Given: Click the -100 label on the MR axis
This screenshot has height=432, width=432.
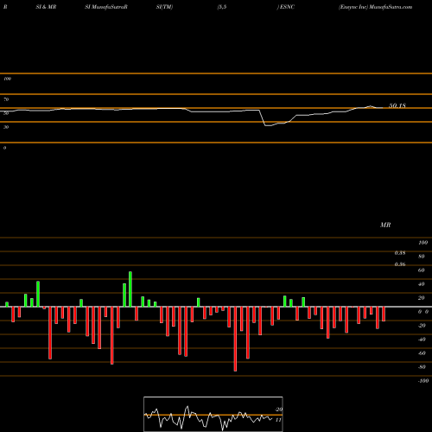Looking at the screenshot, I should 423,381.
